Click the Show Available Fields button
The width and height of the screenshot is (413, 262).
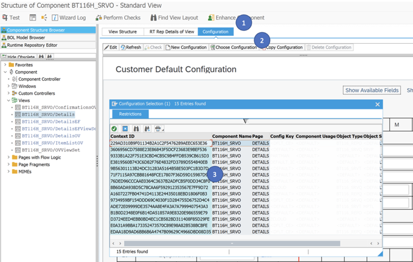pyautogui.click(x=372, y=90)
